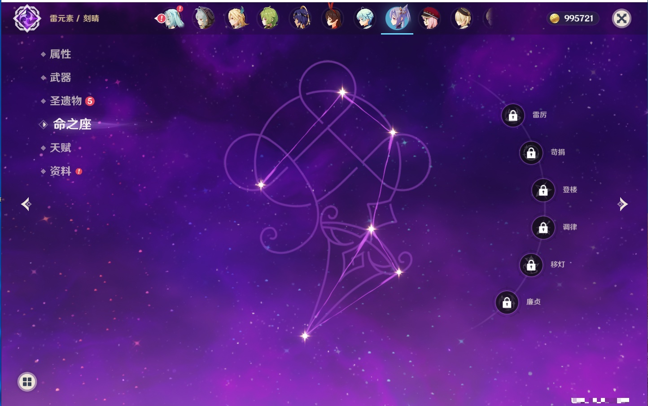648x406 pixels.
Task: Open the 天赋 talents tab
Action: 61,148
